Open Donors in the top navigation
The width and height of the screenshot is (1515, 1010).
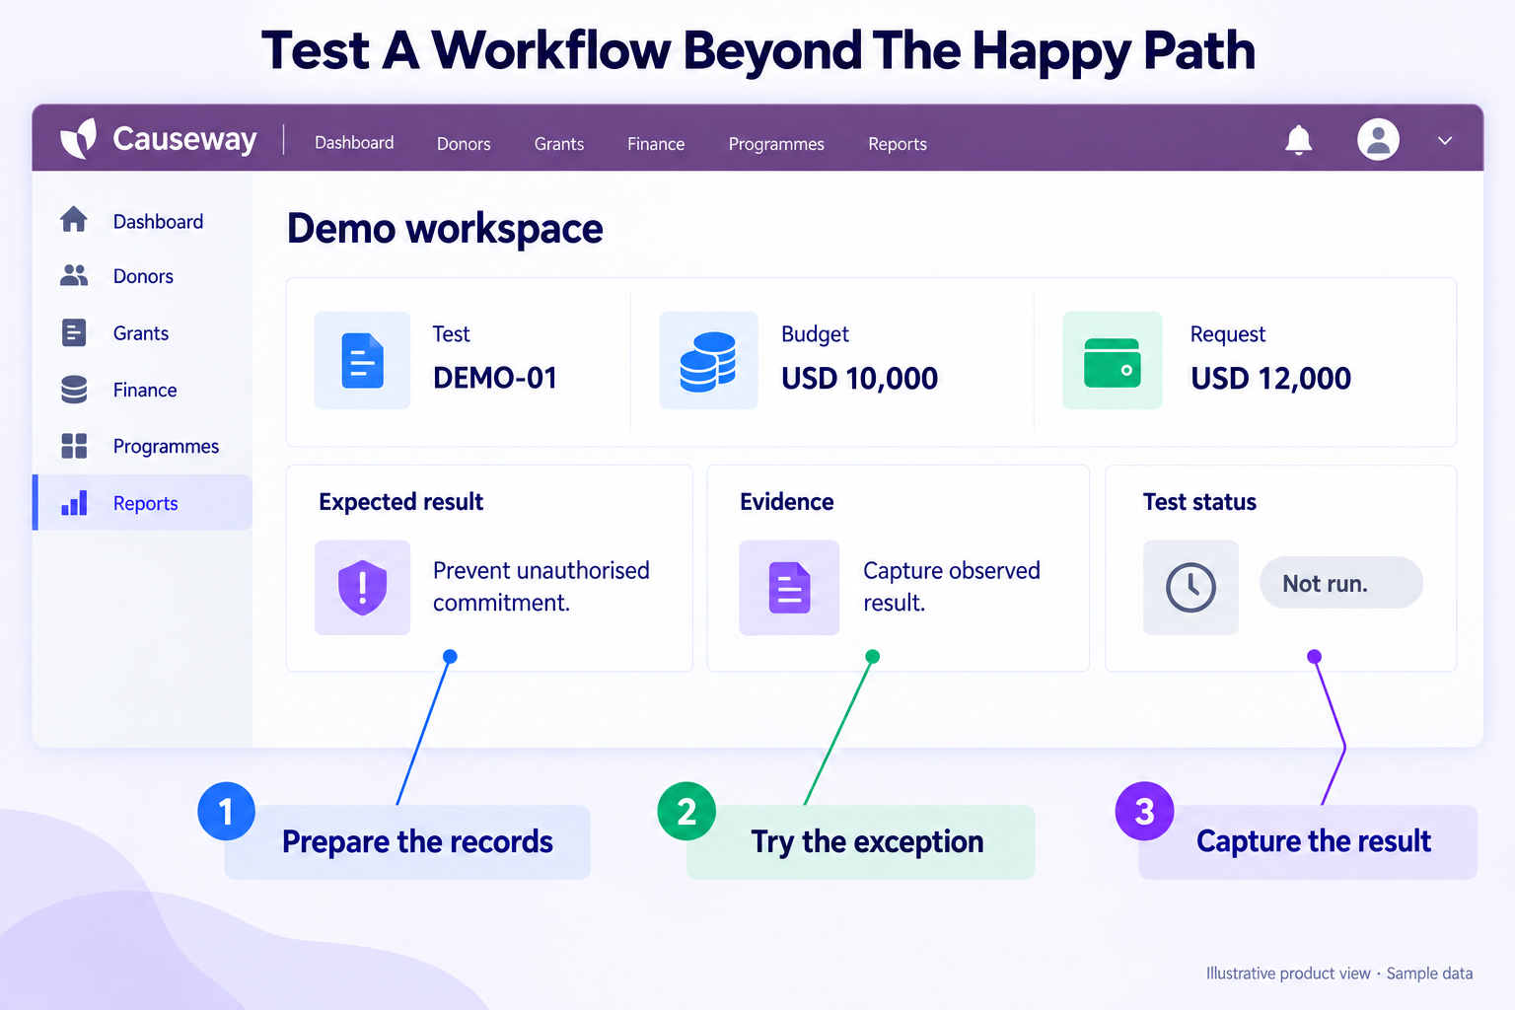coord(464,144)
